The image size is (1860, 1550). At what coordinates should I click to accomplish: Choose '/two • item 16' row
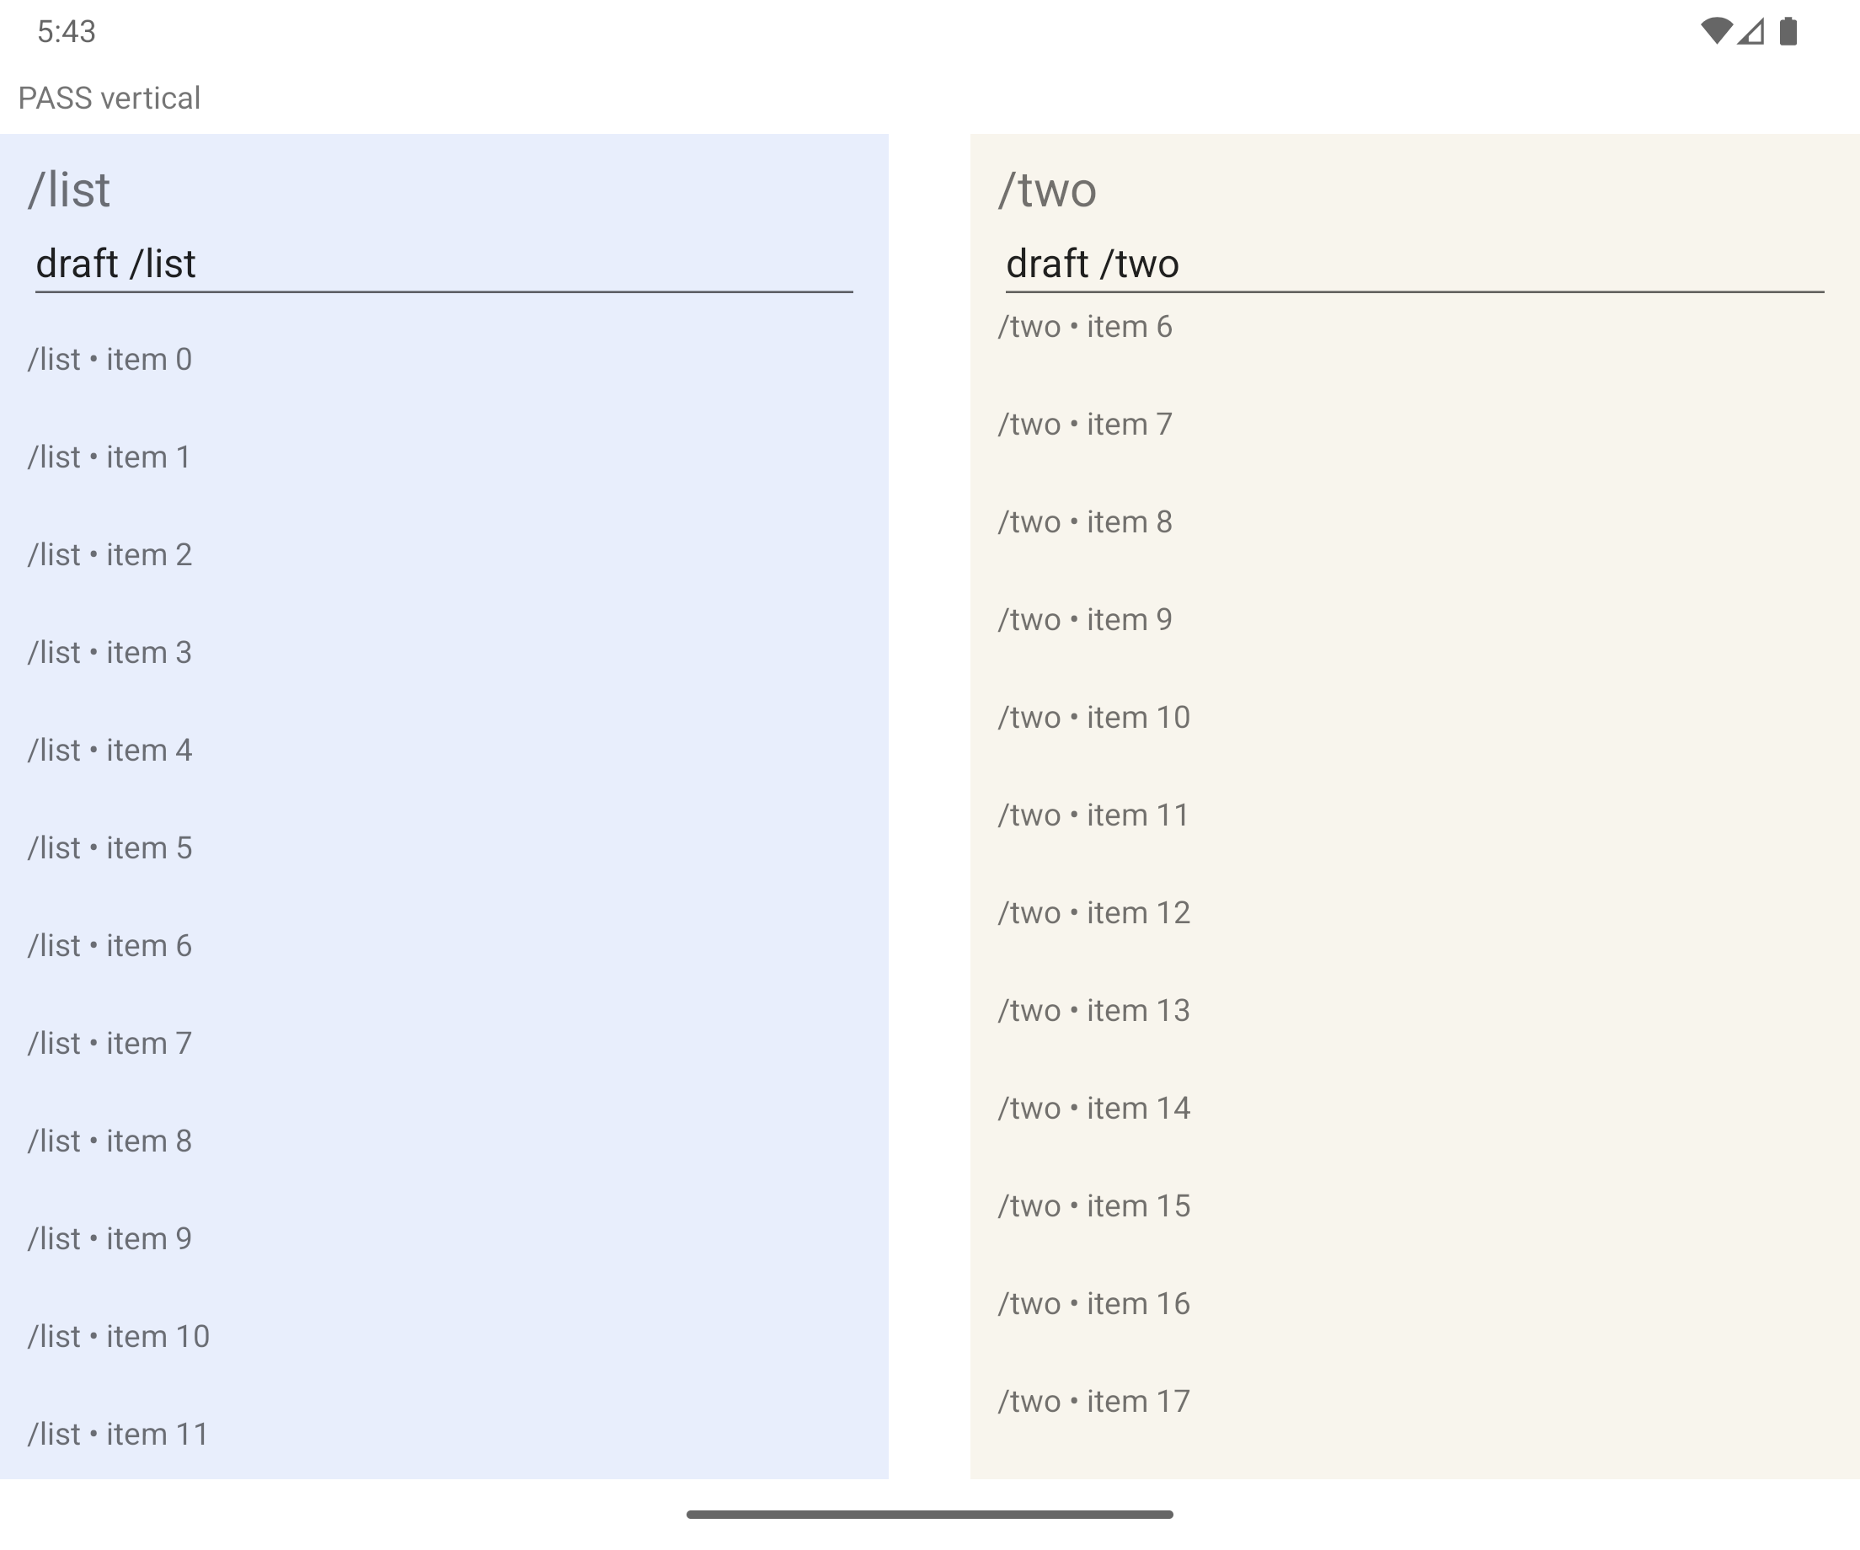1414,1304
